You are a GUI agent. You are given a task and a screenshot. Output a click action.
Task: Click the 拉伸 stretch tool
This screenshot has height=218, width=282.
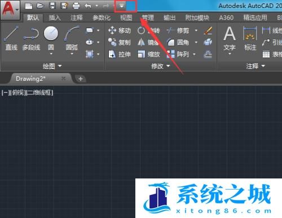[120, 54]
